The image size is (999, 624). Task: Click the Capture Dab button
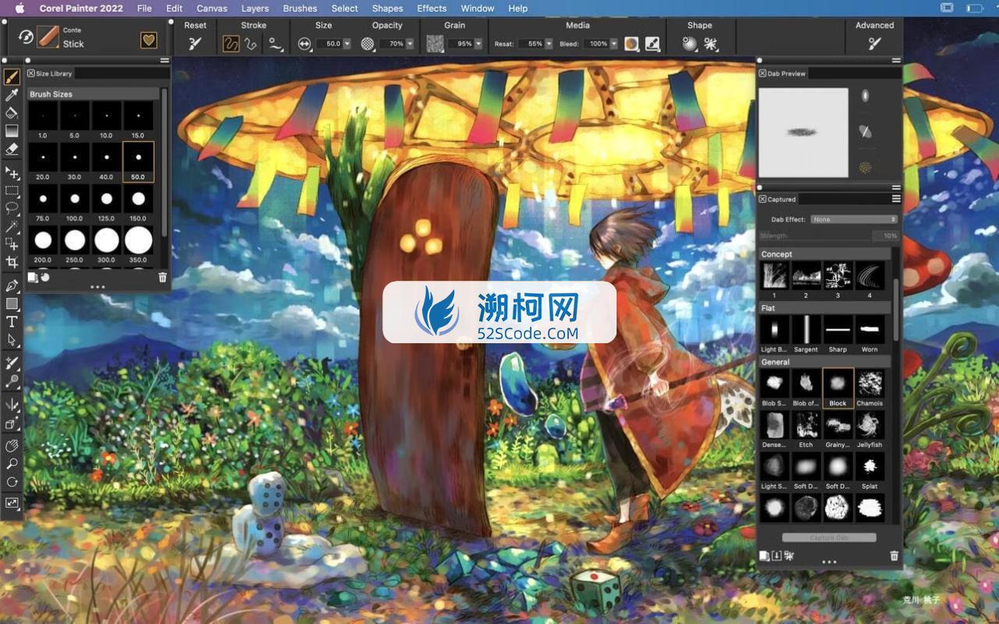point(829,537)
